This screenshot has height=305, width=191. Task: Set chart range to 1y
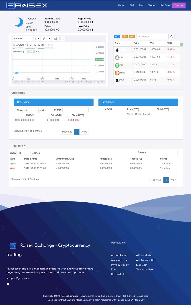(x=22, y=82)
